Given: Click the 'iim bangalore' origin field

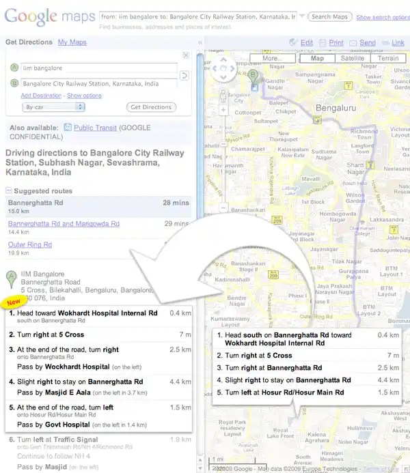Looking at the screenshot, I should [99, 68].
